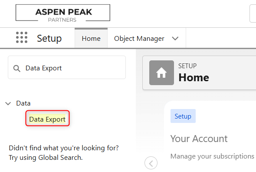Viewport: 256px width, 172px height.
Task: Collapse the sidebar with the circled arrow
Action: point(151,163)
